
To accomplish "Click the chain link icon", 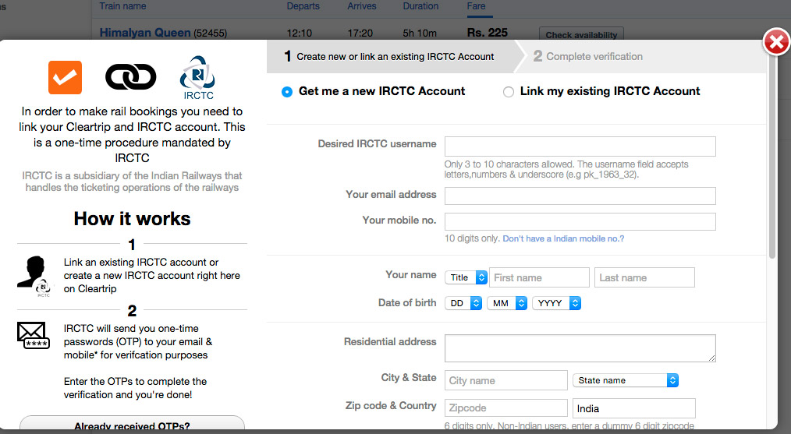I will 130,76.
